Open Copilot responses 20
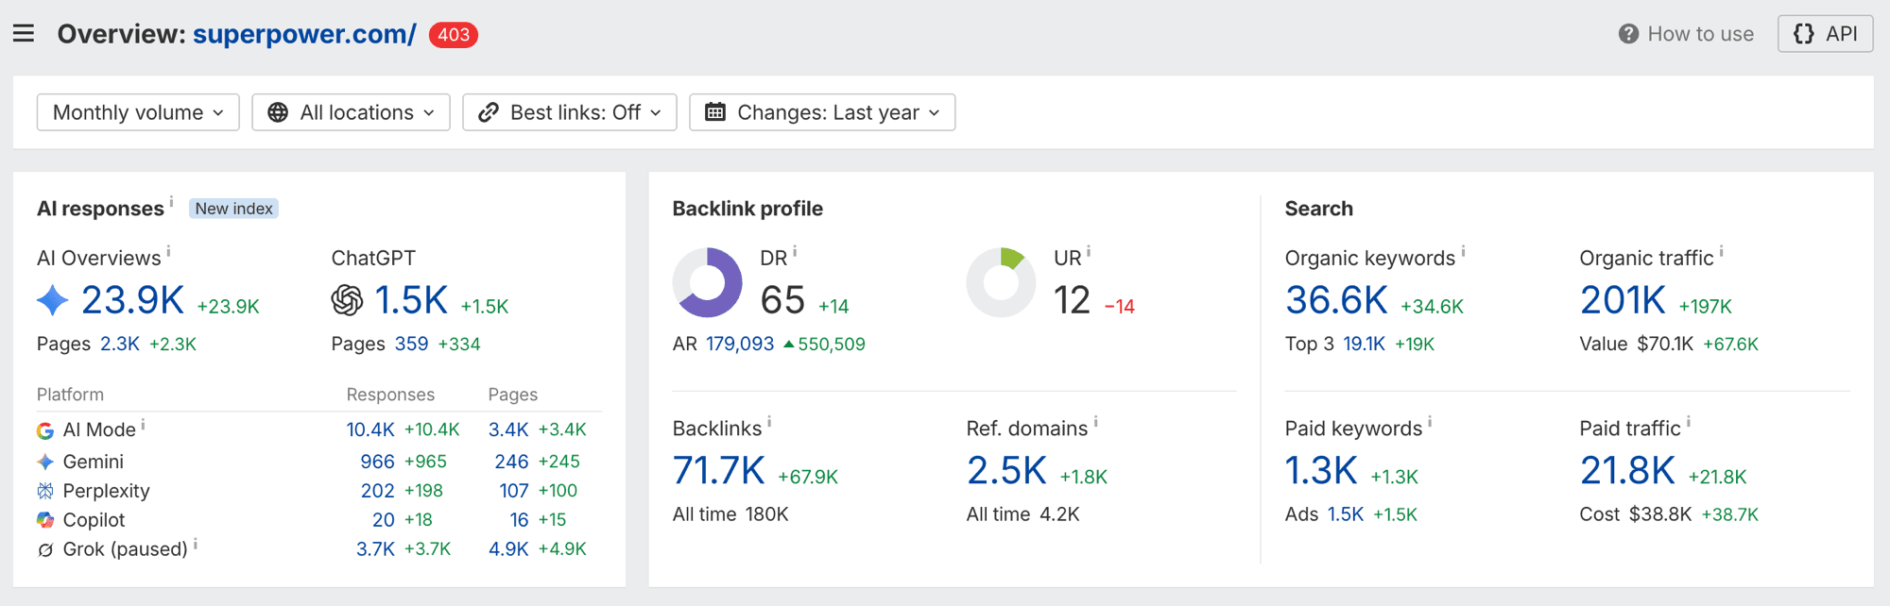The height and width of the screenshot is (606, 1890). pyautogui.click(x=383, y=520)
